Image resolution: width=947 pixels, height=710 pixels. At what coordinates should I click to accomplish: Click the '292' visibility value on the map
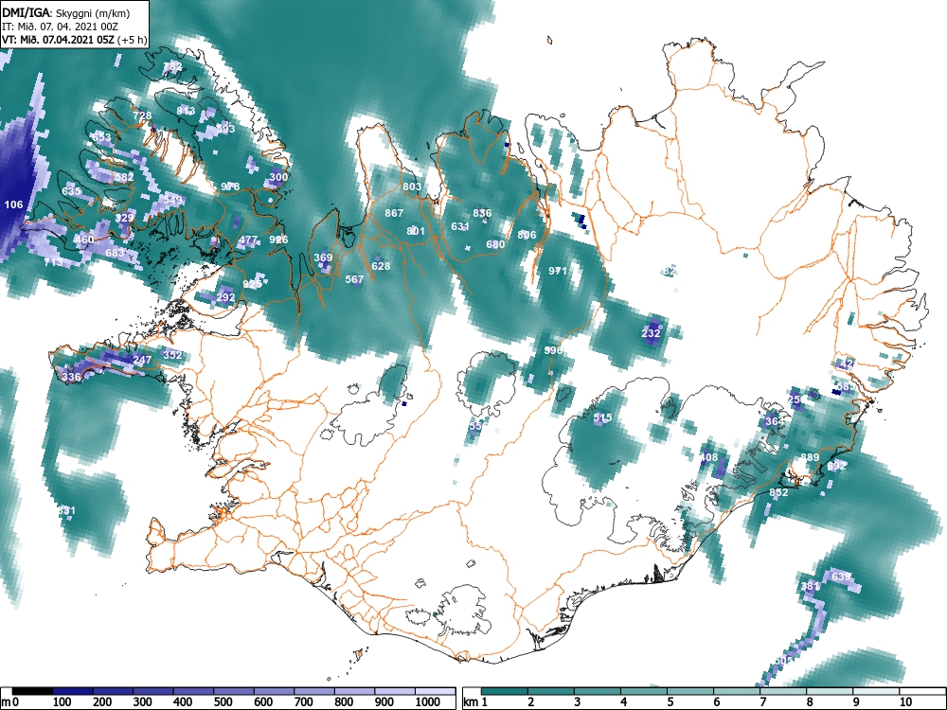click(226, 297)
